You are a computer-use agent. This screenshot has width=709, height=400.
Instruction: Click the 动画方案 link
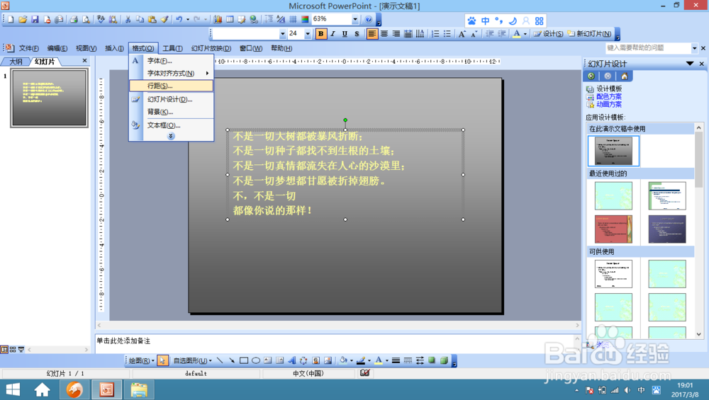[608, 104]
